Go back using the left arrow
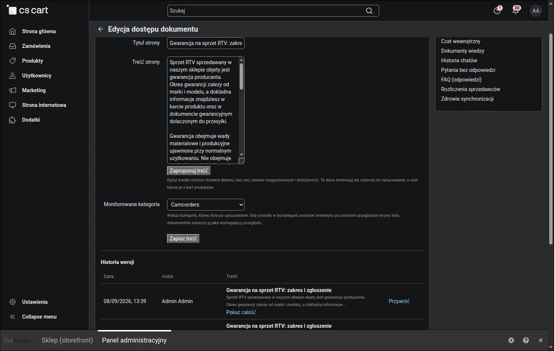 click(100, 29)
